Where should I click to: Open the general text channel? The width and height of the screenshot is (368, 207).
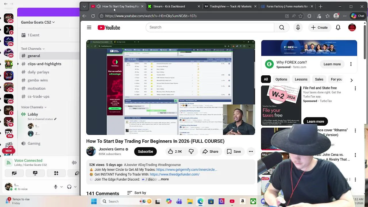pos(49,56)
